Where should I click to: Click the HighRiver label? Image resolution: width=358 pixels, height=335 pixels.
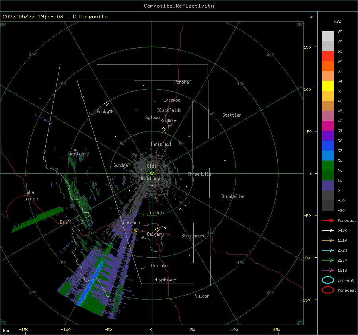point(165,280)
